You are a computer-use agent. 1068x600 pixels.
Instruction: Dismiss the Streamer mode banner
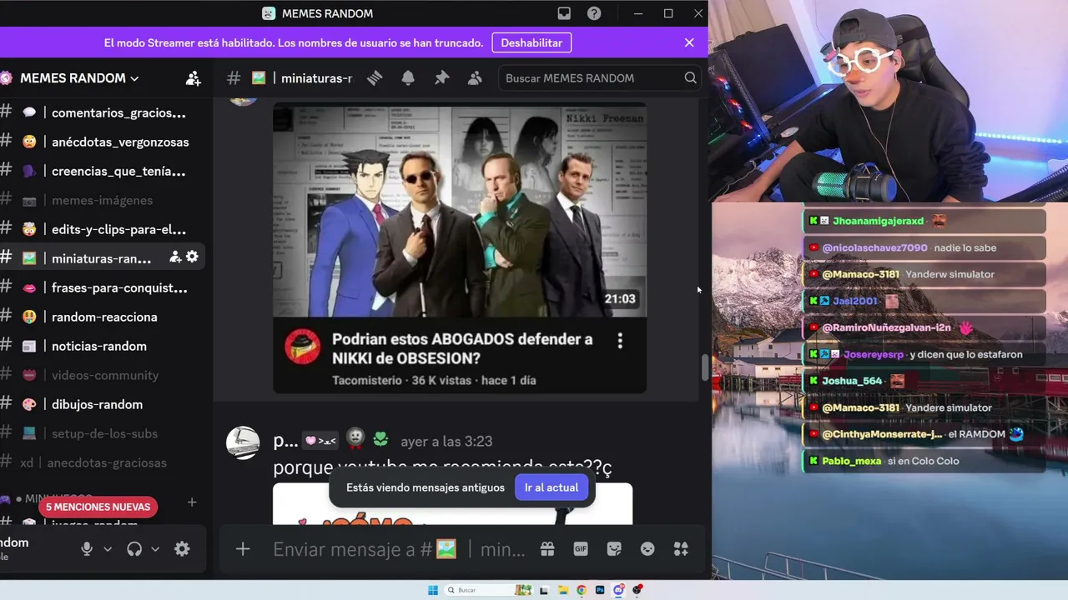point(689,42)
